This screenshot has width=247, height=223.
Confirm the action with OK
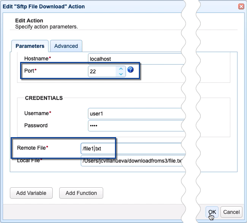pyautogui.click(x=212, y=212)
